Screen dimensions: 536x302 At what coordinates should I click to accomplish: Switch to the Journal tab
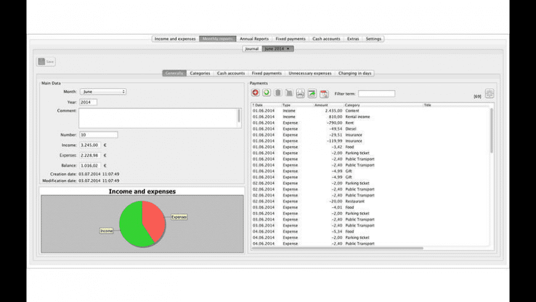tap(252, 49)
